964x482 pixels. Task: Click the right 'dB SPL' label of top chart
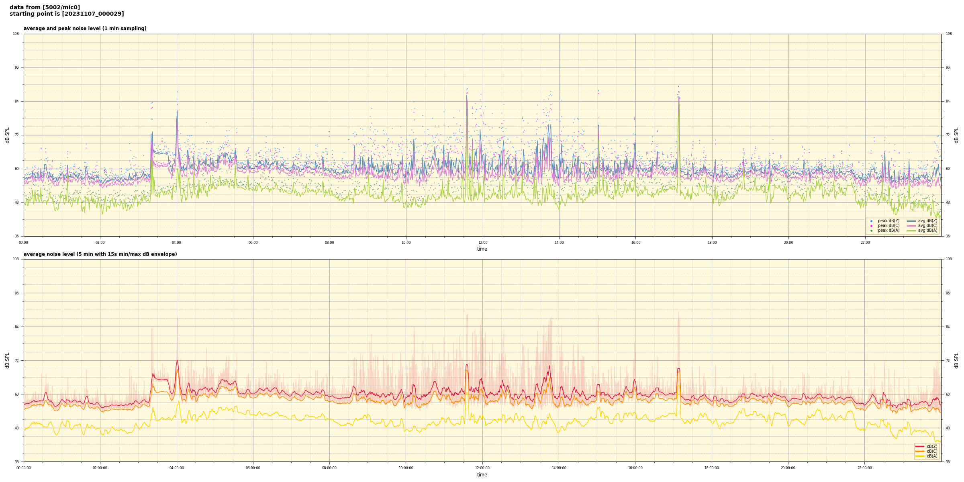click(x=956, y=135)
